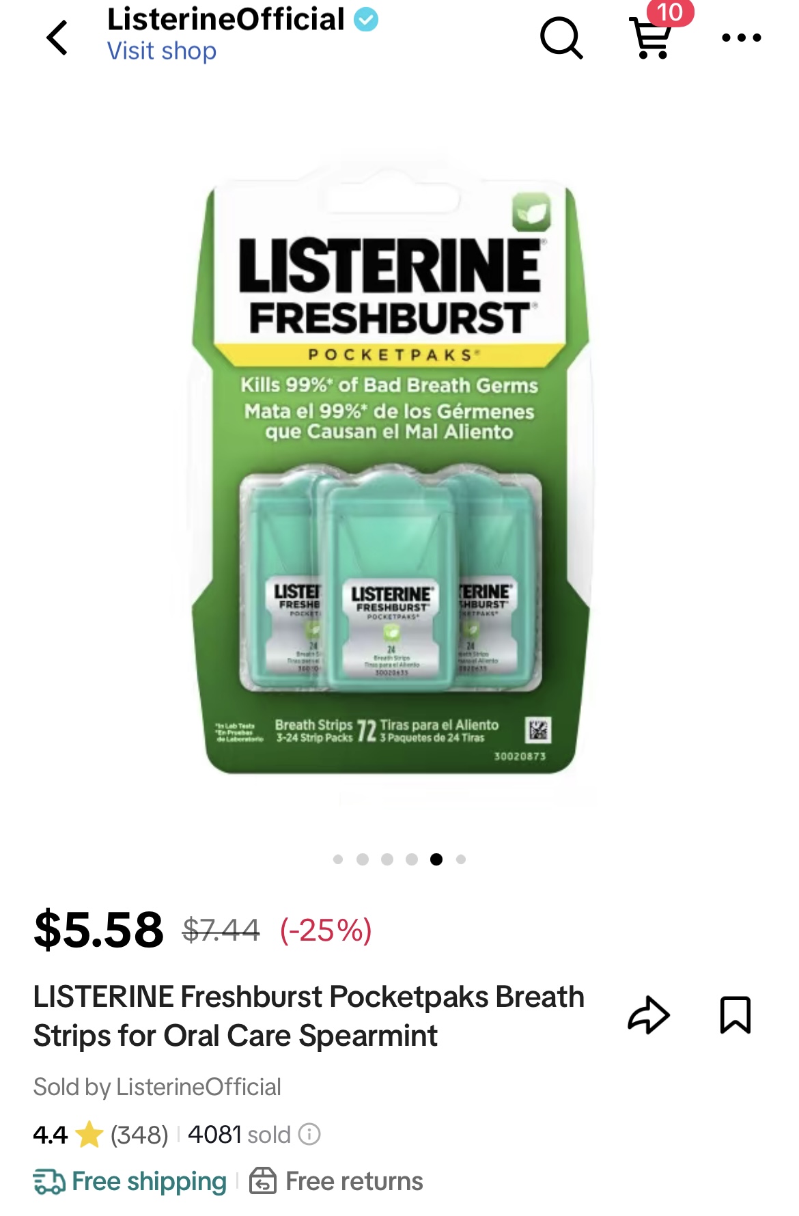799x1216 pixels.
Task: Select the last image carousel dot
Action: point(461,859)
